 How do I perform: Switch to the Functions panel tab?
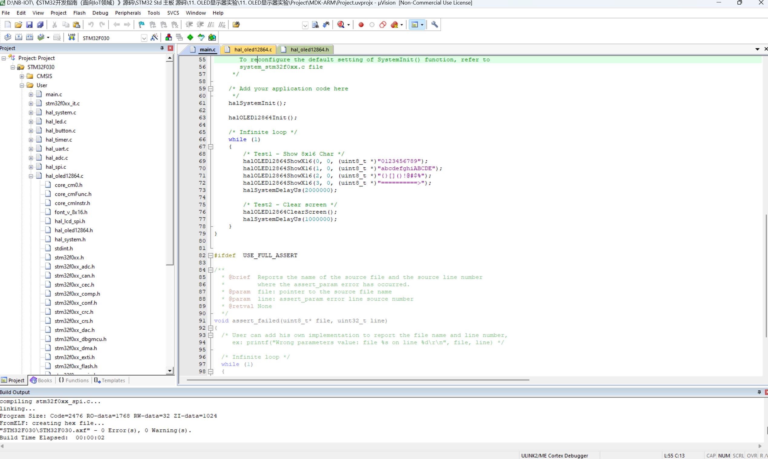74,380
